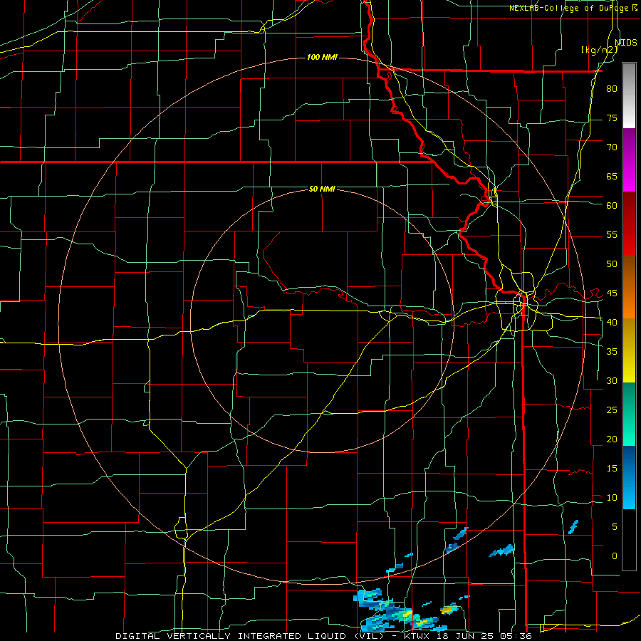The height and width of the screenshot is (641, 641).
Task: Click the DIGITAL VERTICALLY INTEGRATED LIQUID (VIL) caption
Action: pos(251,636)
